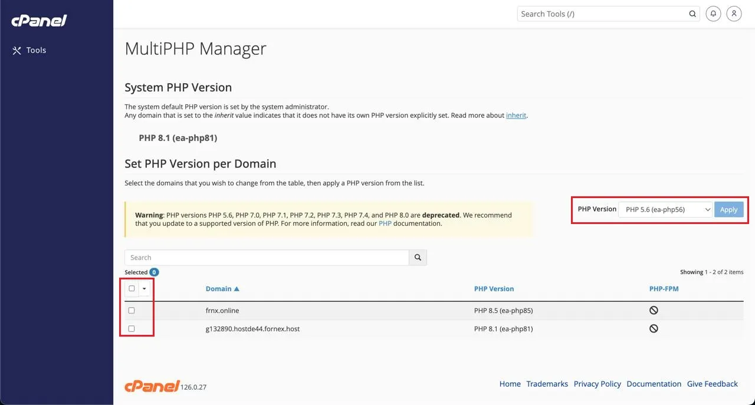Click PHP 8.1 (ea-php81) table cell

(503, 329)
